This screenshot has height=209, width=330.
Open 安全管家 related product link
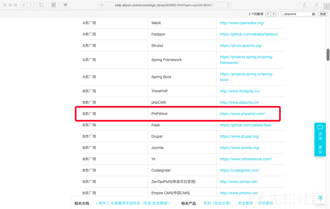pyautogui.click(x=245, y=203)
